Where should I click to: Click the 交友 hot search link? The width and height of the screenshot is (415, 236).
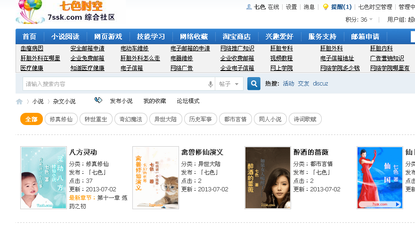[x=303, y=84]
